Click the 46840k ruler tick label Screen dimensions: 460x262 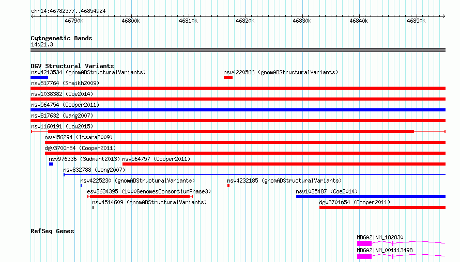[359, 21]
